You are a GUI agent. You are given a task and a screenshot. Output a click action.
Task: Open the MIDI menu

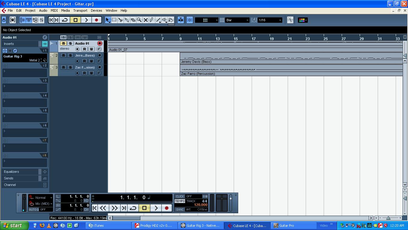[54, 10]
